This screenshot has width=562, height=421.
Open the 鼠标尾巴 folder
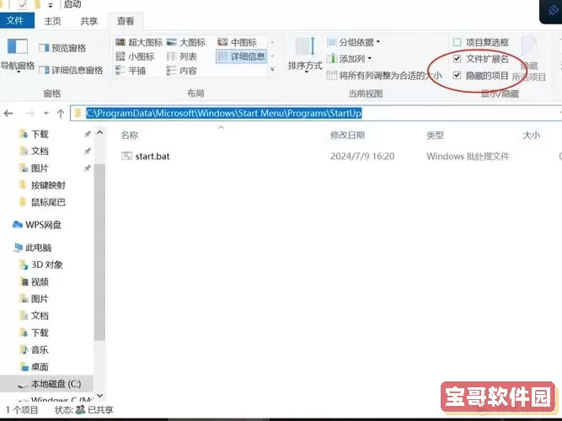48,202
